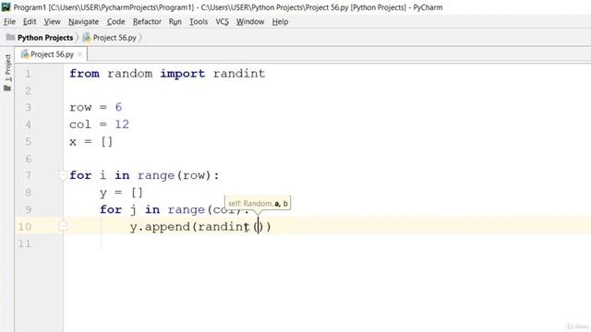Click line number 5 in the gutter
The width and height of the screenshot is (591, 332).
coord(29,142)
